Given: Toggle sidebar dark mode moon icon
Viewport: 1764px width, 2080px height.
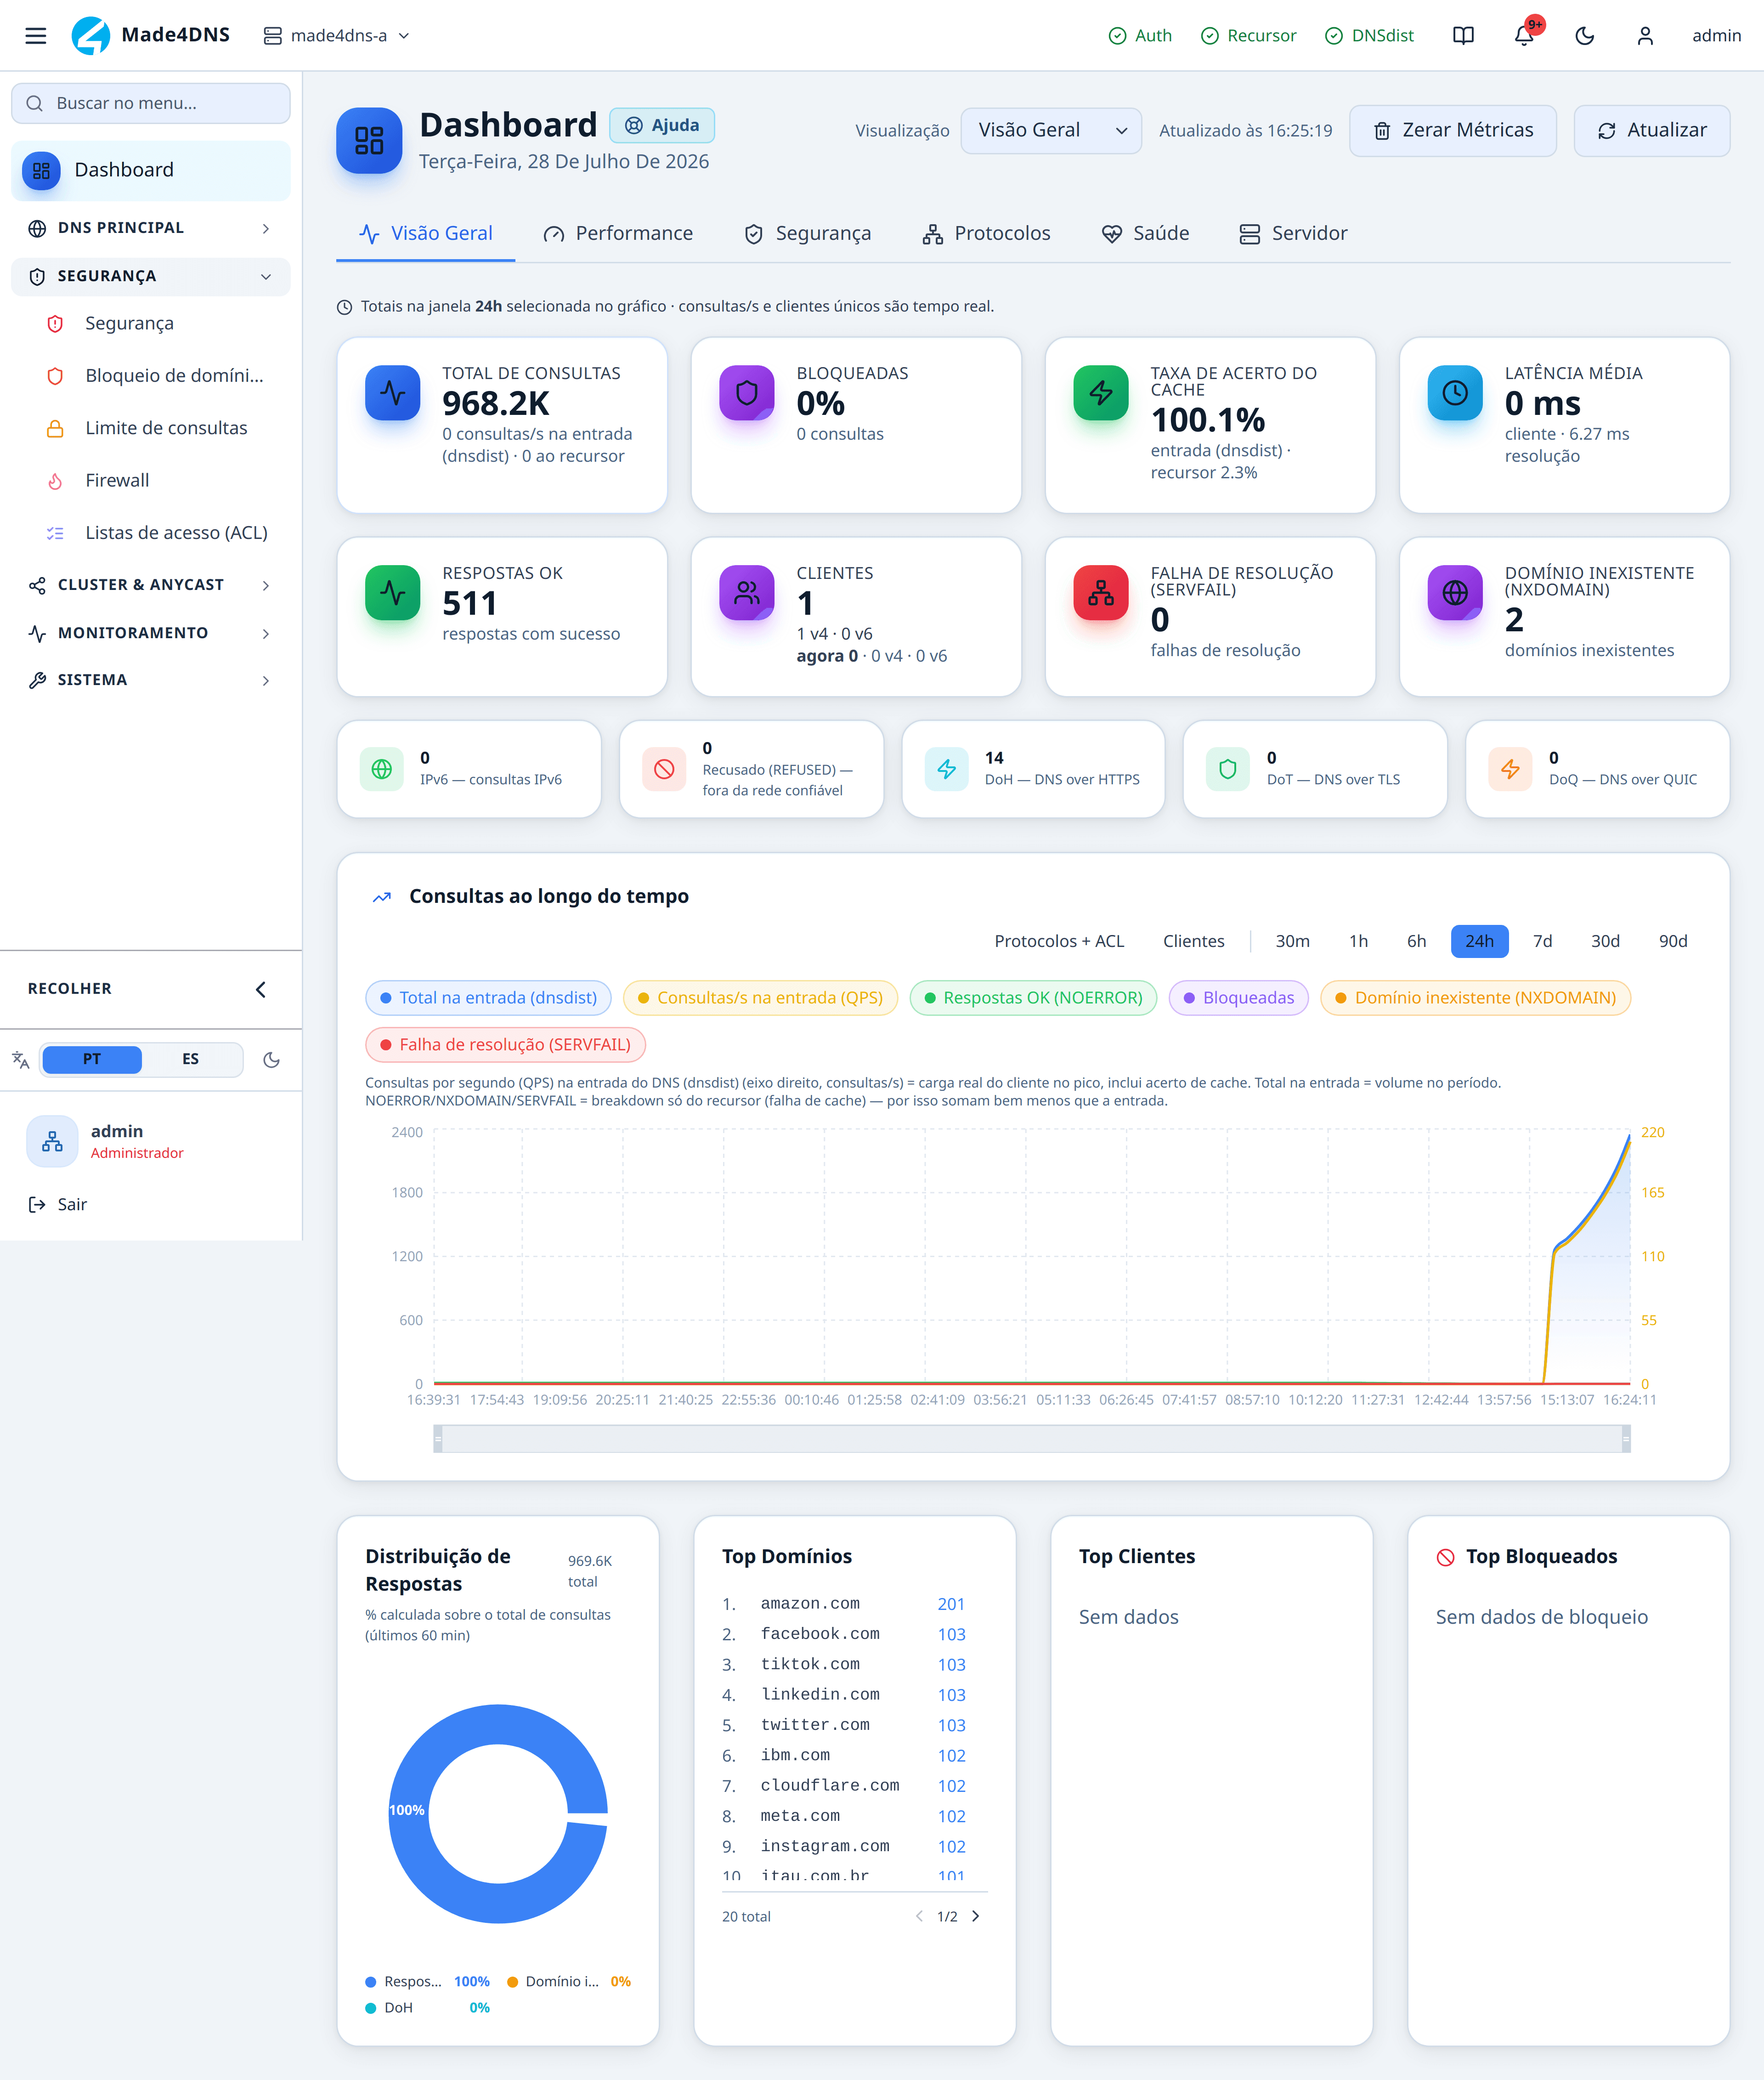Looking at the screenshot, I should (x=271, y=1060).
